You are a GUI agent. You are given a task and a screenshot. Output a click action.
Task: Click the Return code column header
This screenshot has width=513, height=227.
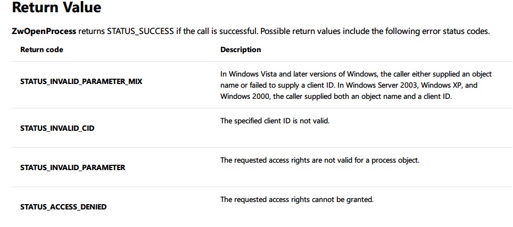(42, 49)
